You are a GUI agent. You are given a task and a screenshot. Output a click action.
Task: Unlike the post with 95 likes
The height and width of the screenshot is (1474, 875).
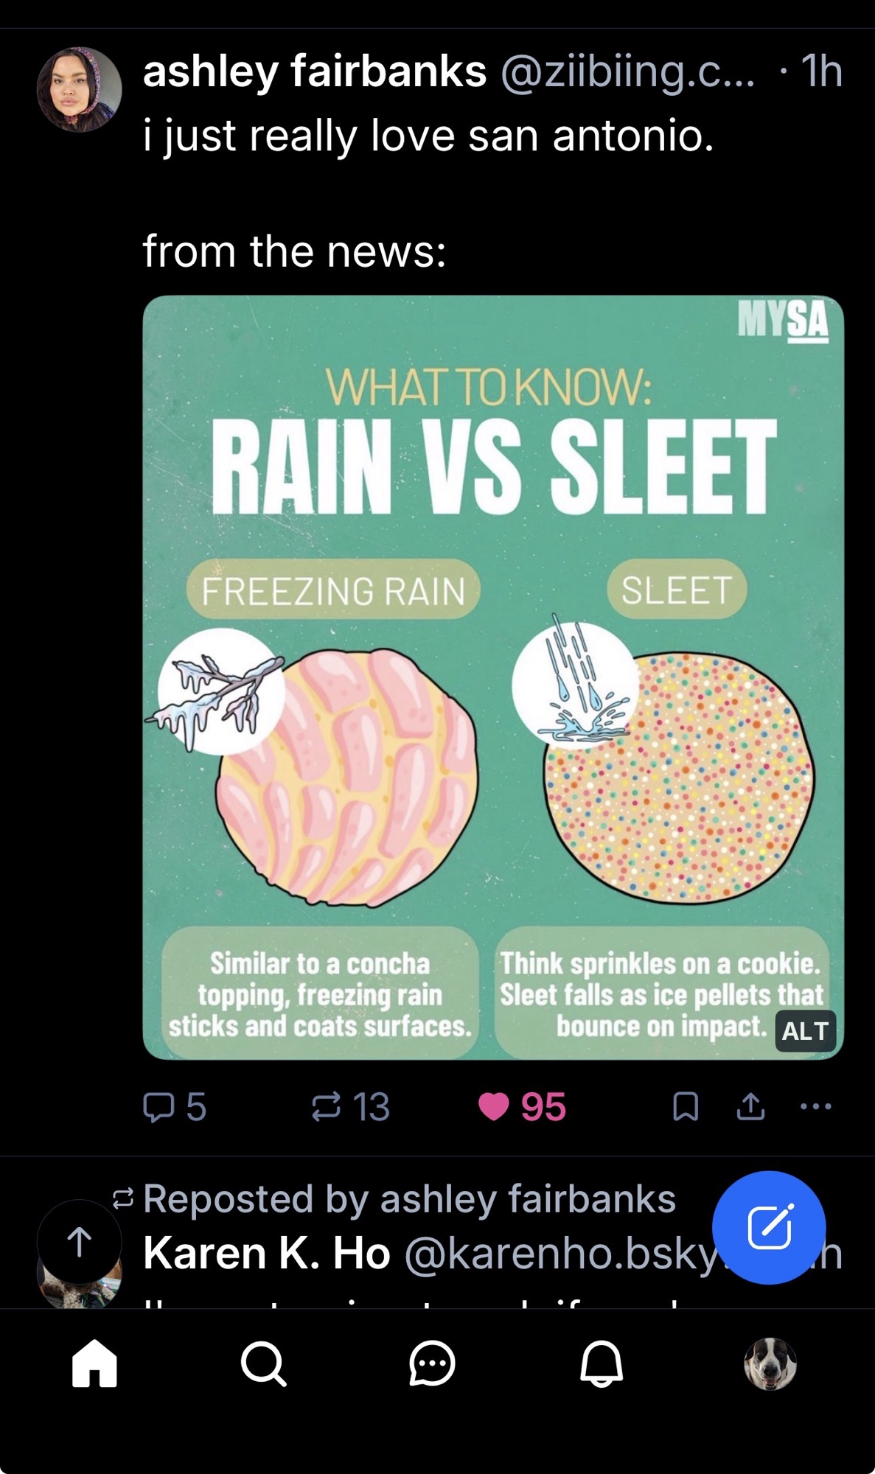point(521,1106)
